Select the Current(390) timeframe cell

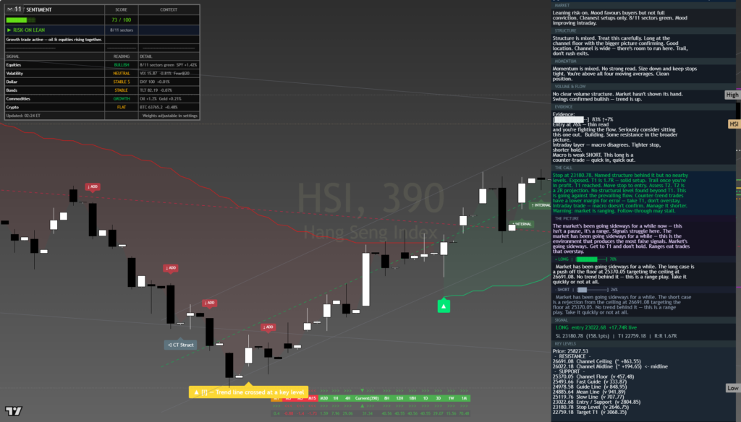click(367, 398)
